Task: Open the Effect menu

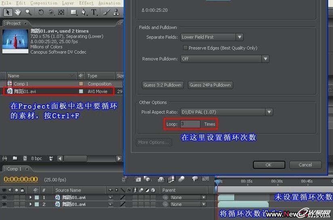Action: [x=86, y=3]
